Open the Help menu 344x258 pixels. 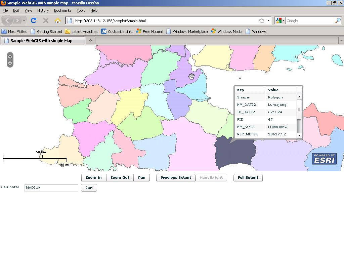point(94,10)
